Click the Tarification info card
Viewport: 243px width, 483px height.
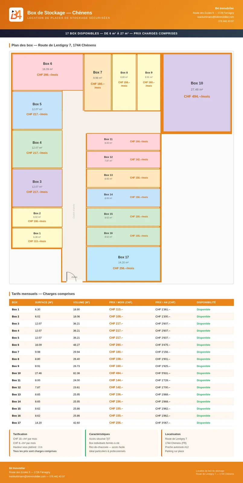[x=46, y=443]
